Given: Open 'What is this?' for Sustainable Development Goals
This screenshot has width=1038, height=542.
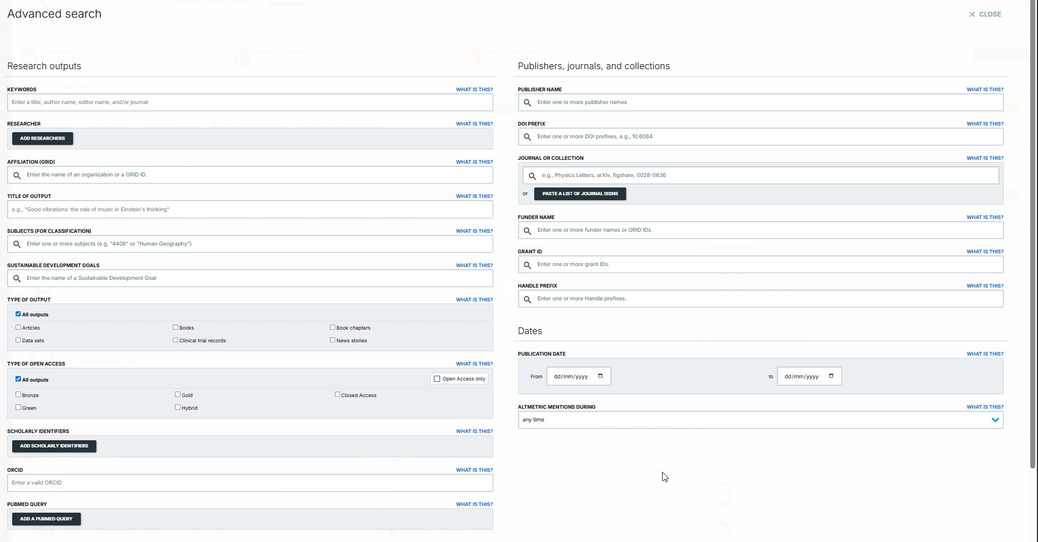Looking at the screenshot, I should point(474,265).
